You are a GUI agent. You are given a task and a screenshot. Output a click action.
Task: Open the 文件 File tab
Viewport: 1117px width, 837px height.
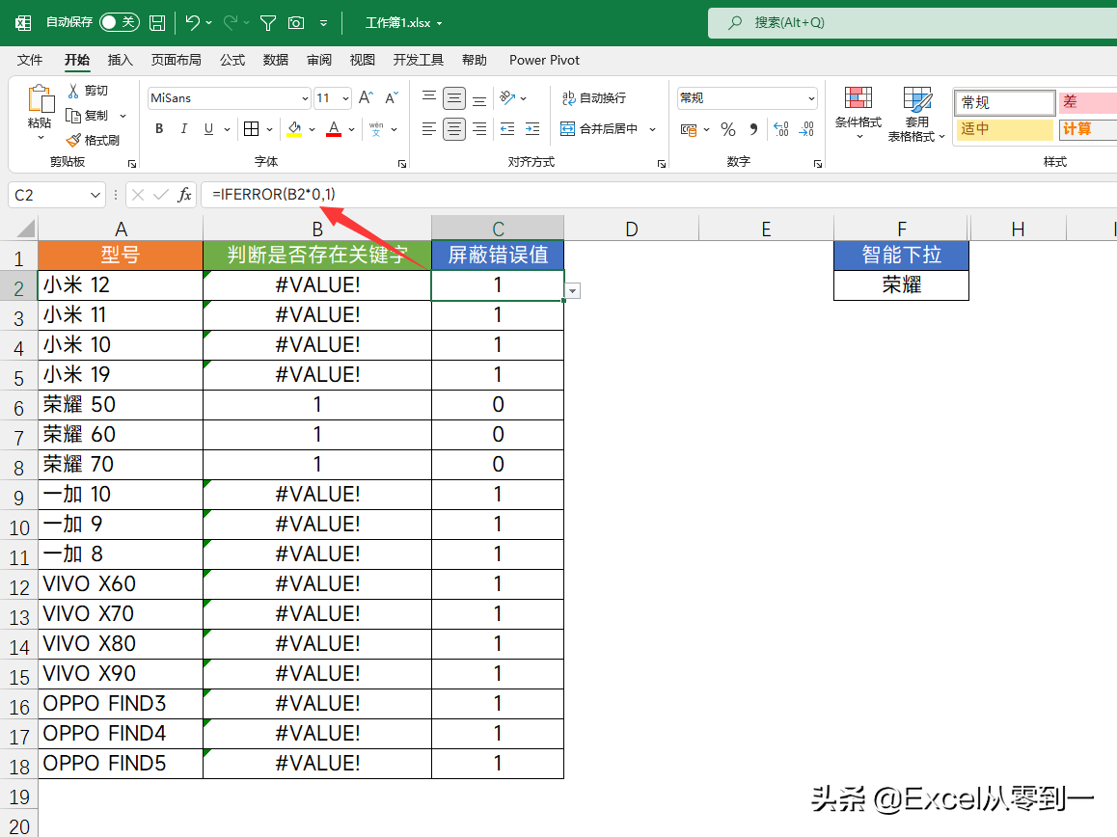pyautogui.click(x=30, y=60)
